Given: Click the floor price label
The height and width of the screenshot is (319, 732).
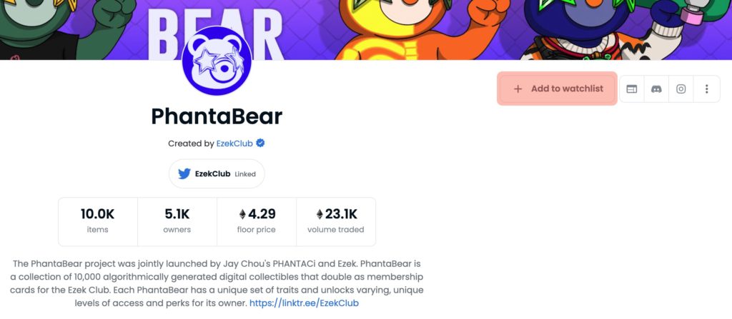Looking at the screenshot, I should click(257, 230).
